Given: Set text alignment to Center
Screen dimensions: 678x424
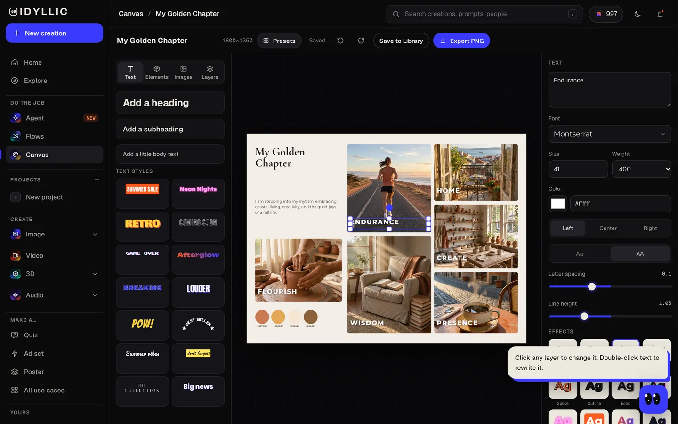Looking at the screenshot, I should click(x=608, y=228).
